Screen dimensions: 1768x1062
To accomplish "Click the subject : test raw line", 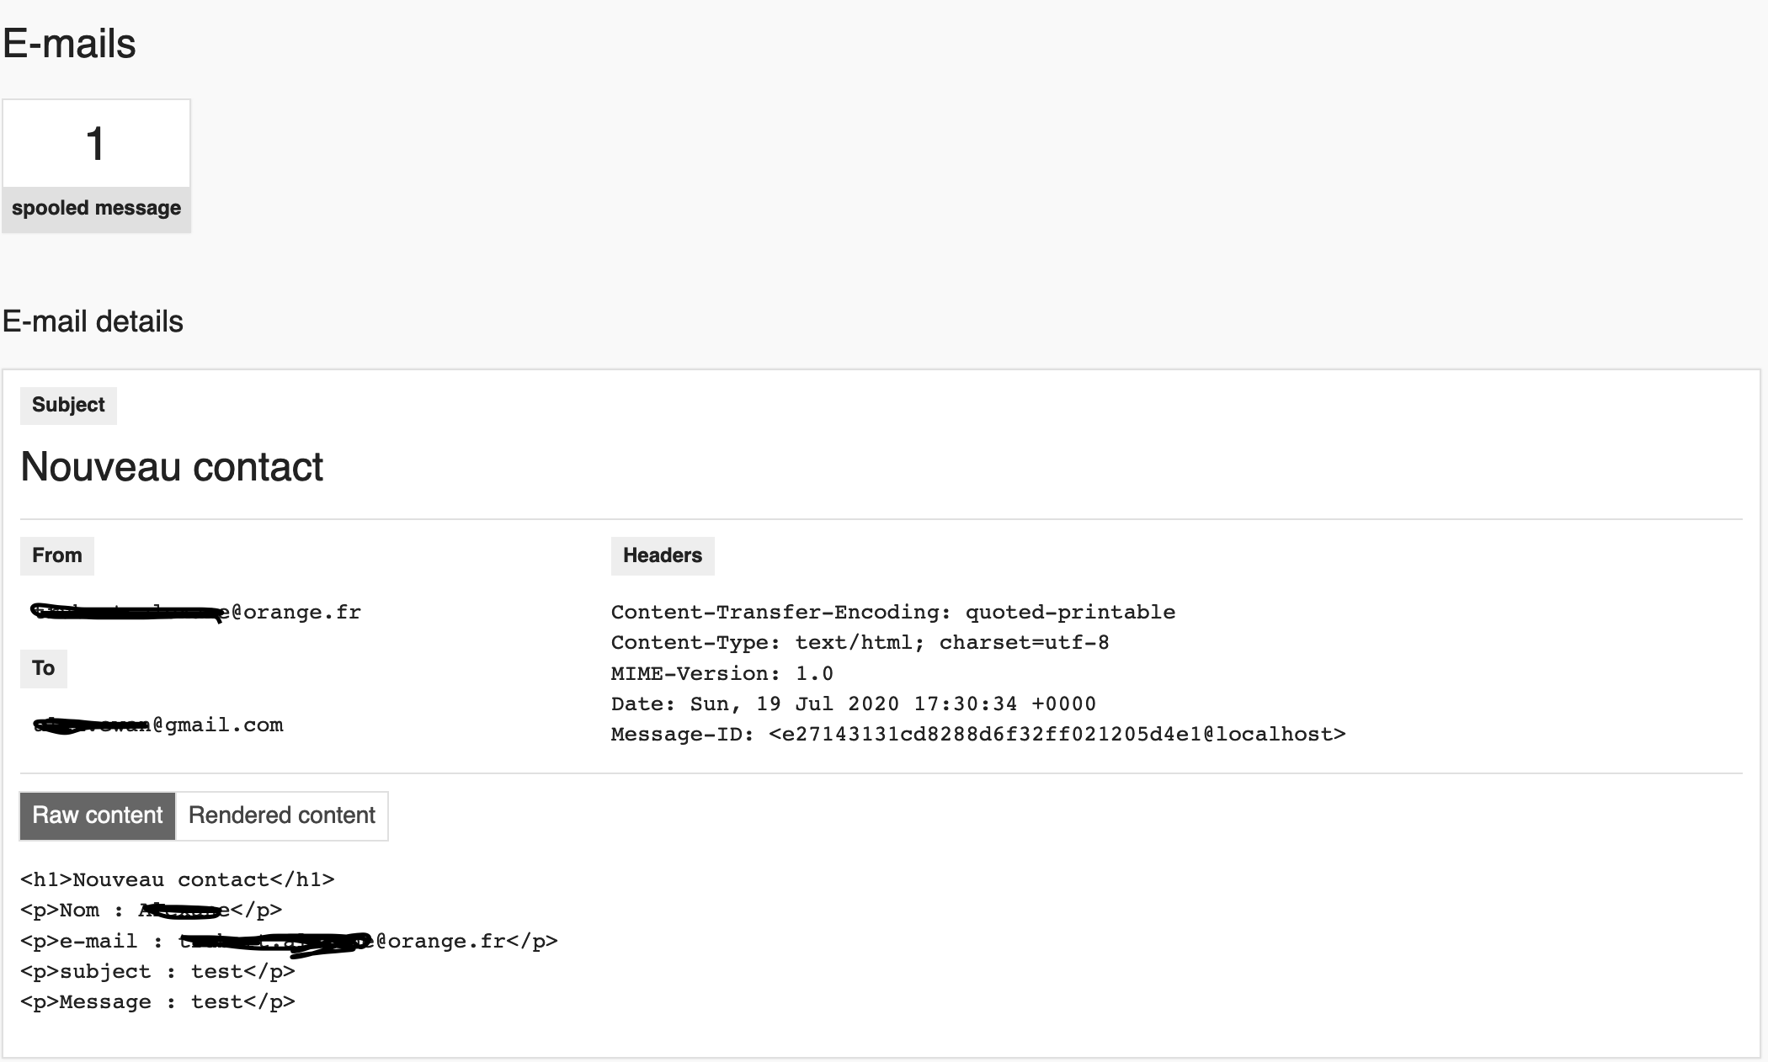I will coord(157,972).
